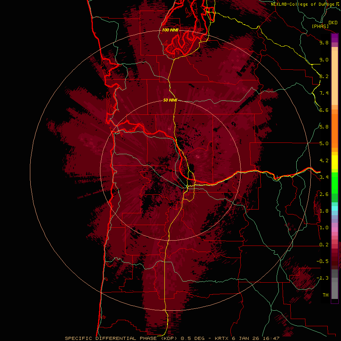Click the -1.3 scale value

[x=322, y=278]
